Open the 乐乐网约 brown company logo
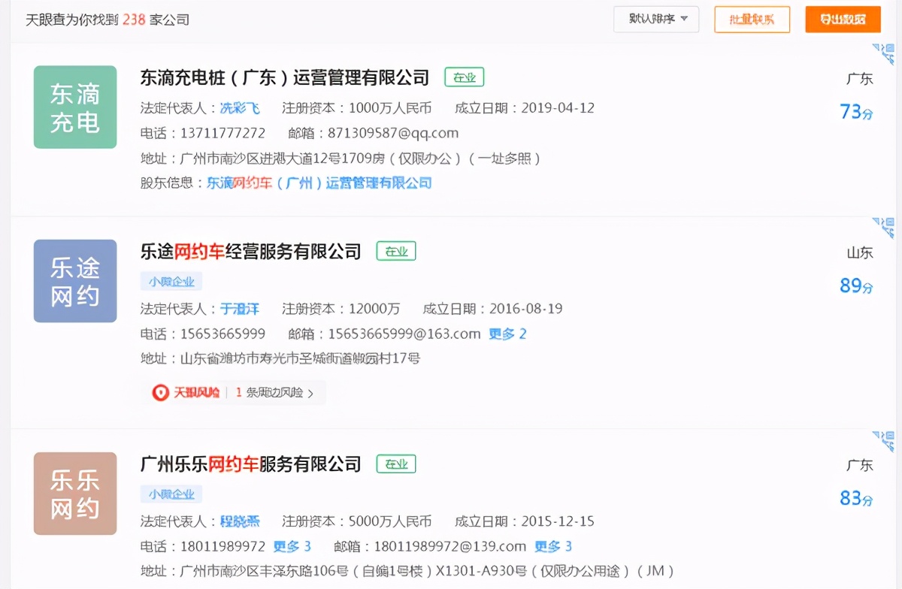902x589 pixels. coord(75,494)
